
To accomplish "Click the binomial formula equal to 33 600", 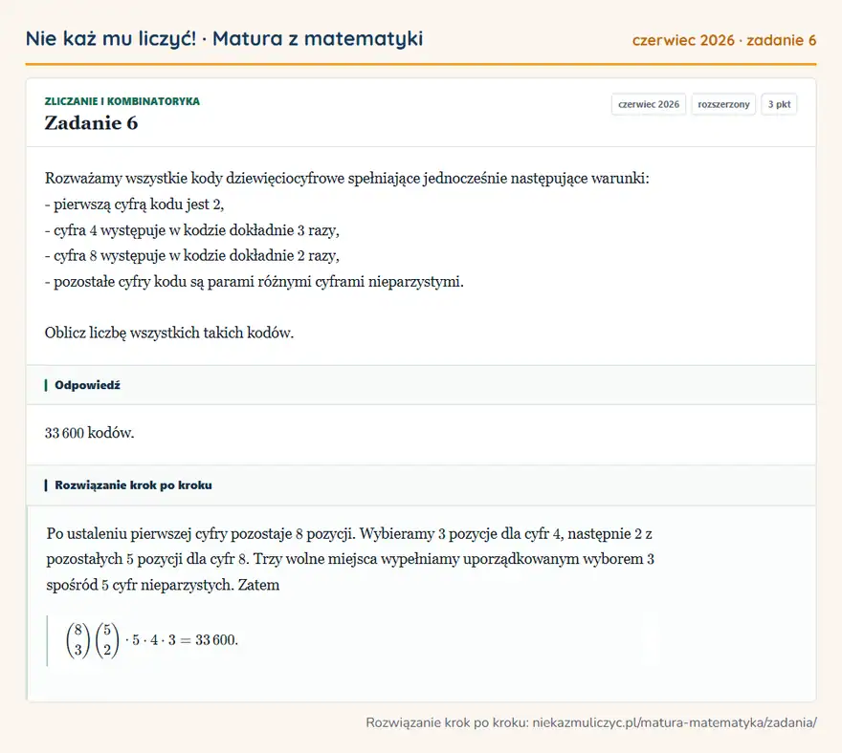I will point(152,640).
